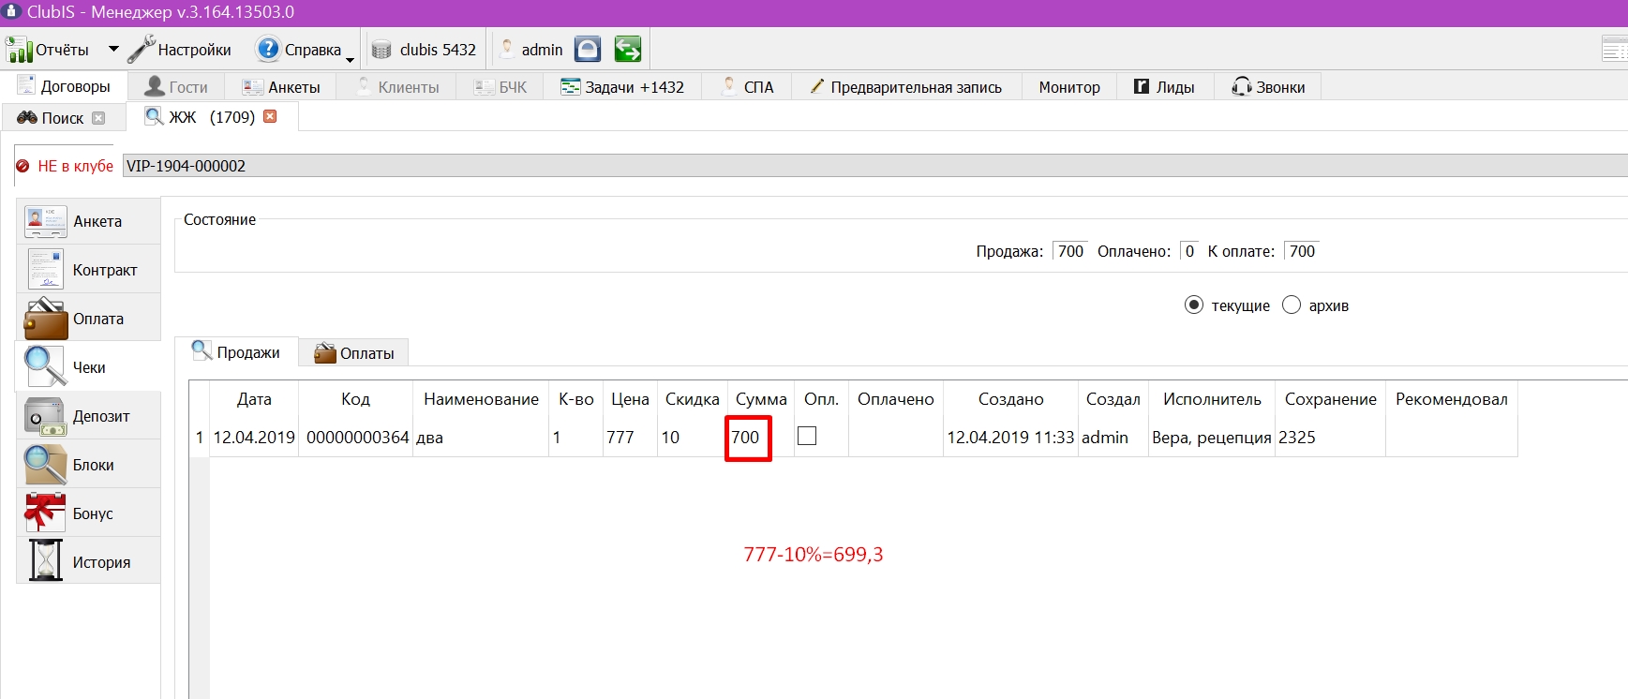
Task: Switch to the БЧК tab
Action: pyautogui.click(x=500, y=86)
